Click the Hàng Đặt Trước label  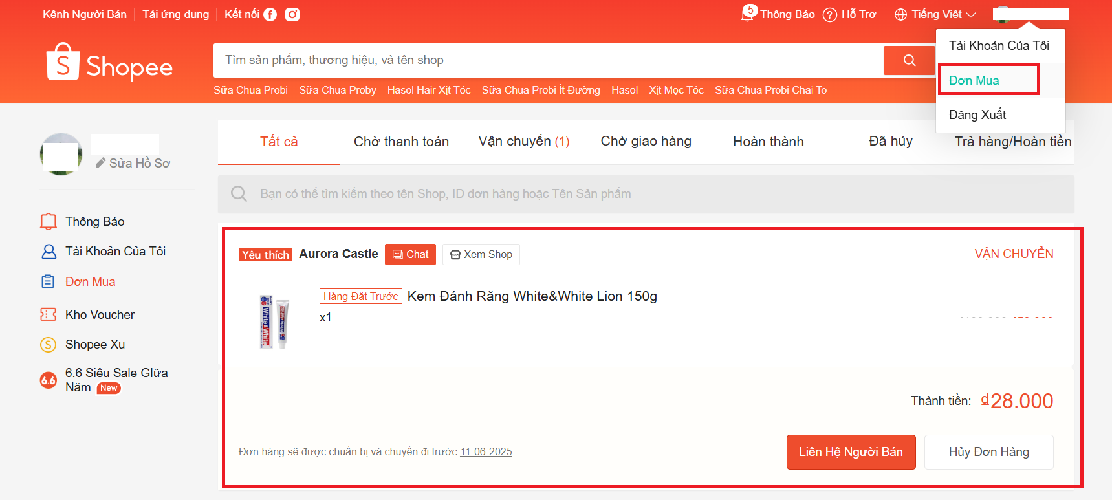tap(361, 296)
